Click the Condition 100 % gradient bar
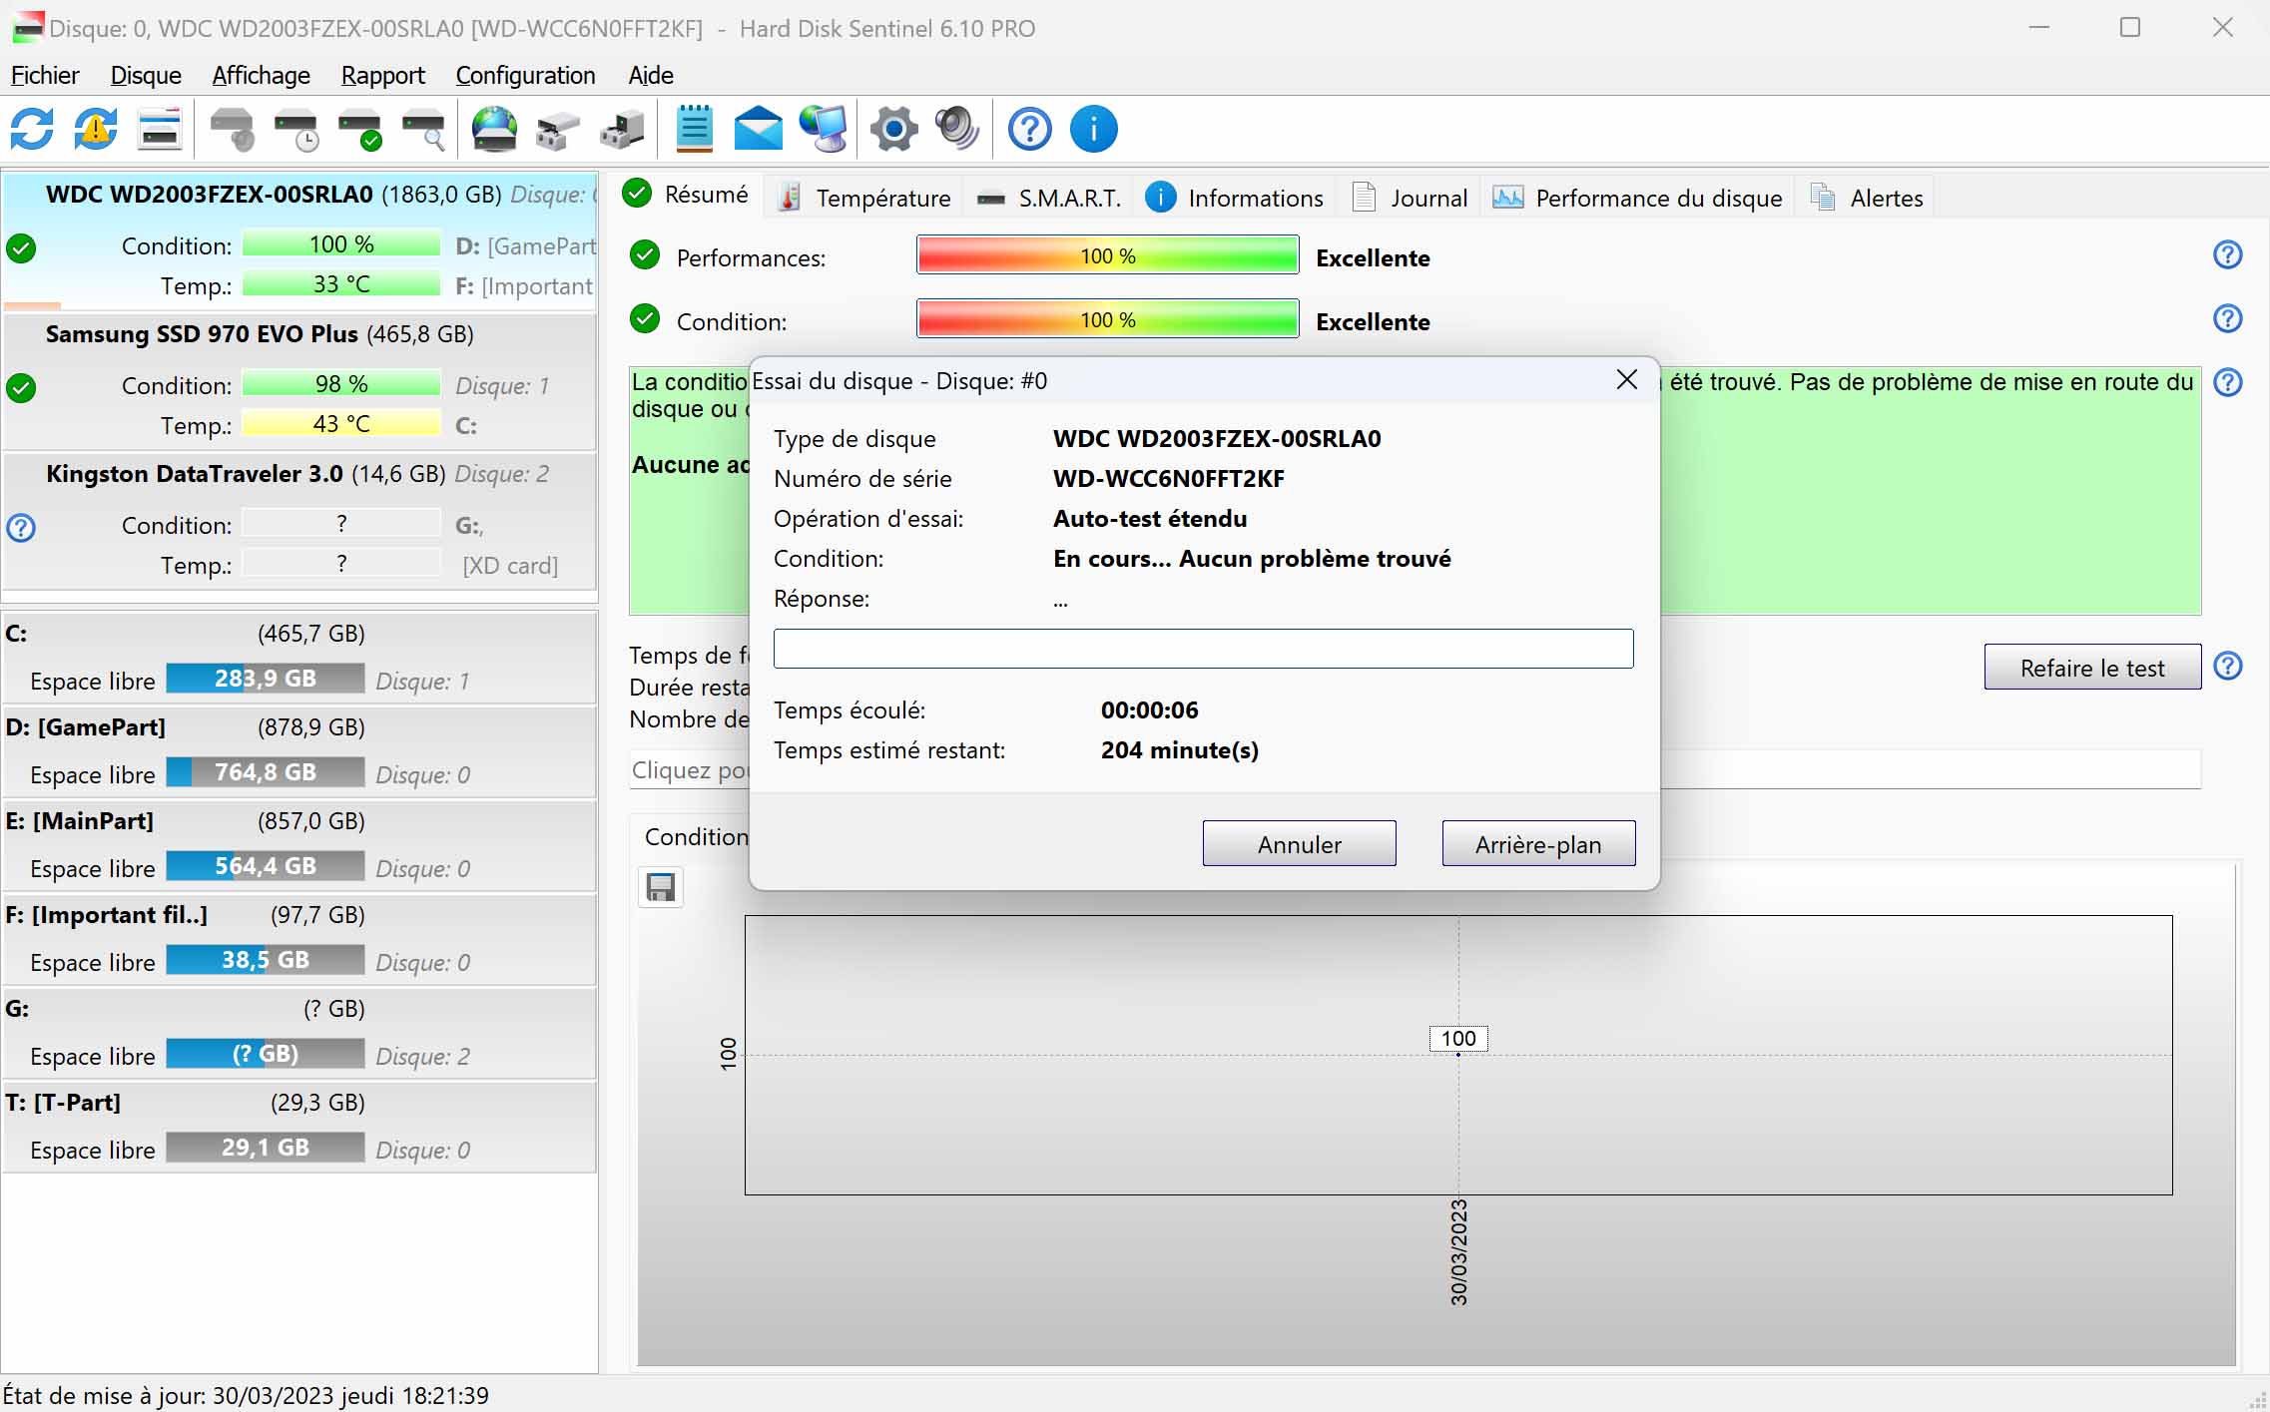The width and height of the screenshot is (2270, 1412). tap(1108, 319)
